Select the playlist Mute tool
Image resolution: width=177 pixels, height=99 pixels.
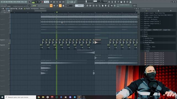click(x=12, y=9)
